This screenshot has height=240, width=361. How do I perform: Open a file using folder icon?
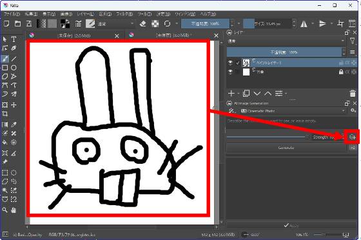click(x=18, y=23)
